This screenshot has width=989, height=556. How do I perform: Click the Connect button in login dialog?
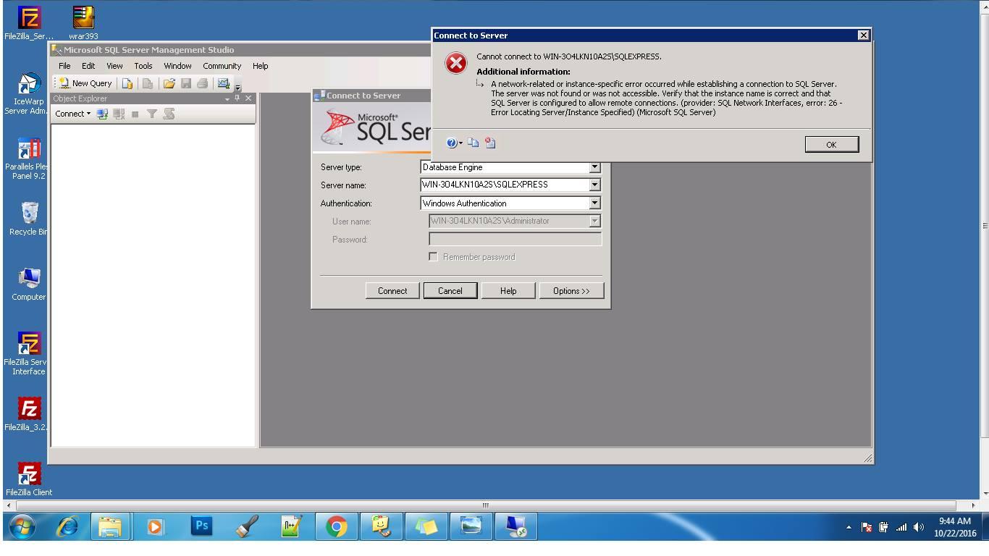click(392, 290)
